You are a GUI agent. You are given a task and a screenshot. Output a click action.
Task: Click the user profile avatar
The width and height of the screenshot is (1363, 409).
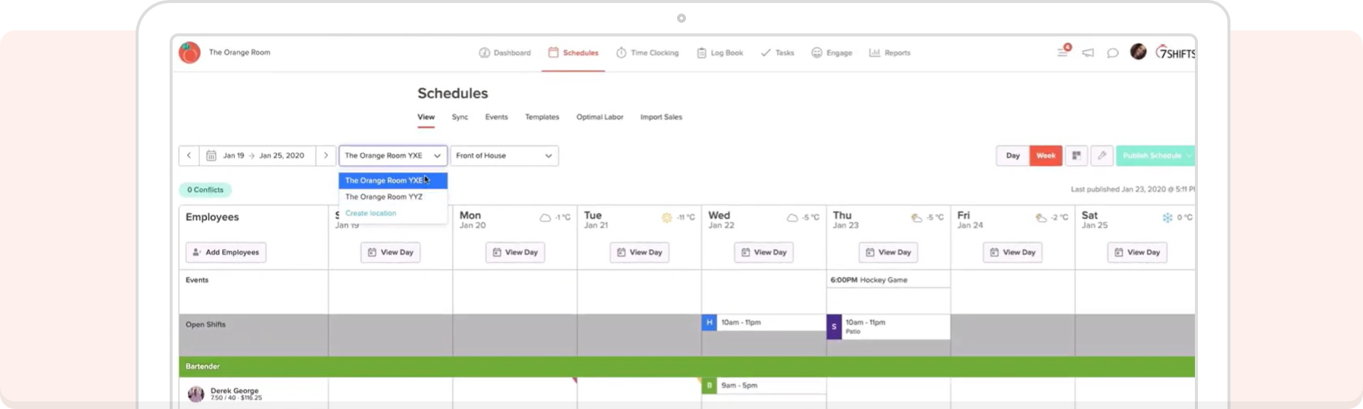[x=1138, y=52]
